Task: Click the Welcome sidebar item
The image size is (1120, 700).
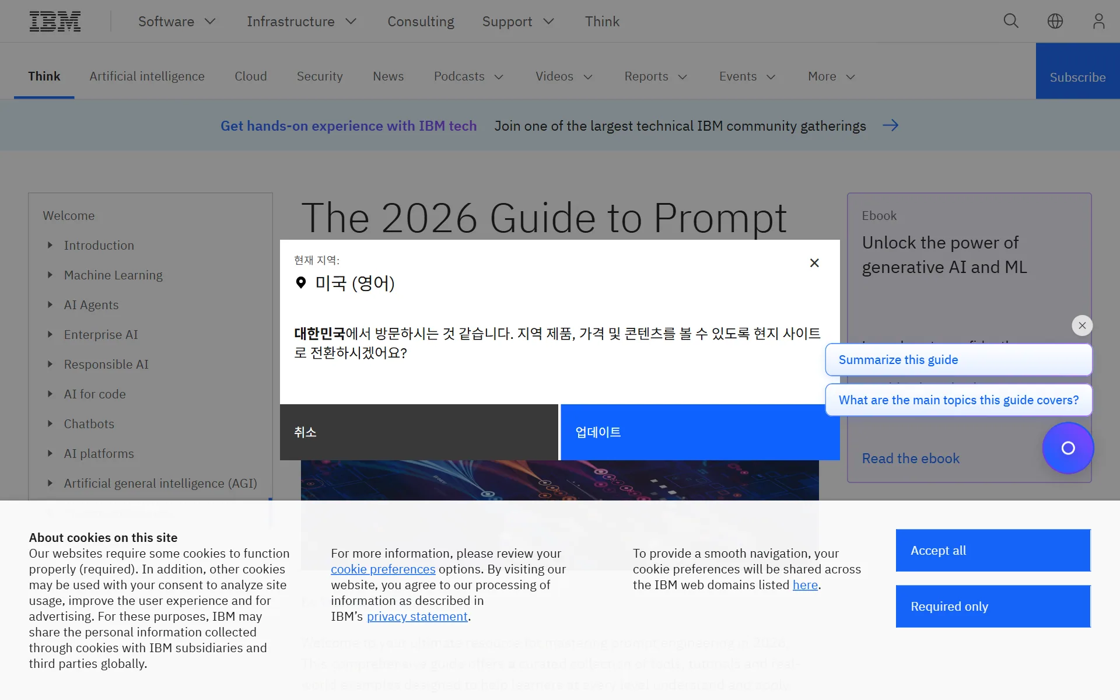Action: pos(69,215)
